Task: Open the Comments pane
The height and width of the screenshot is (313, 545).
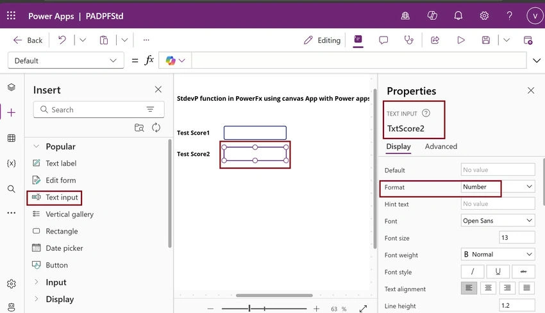Action: coord(383,40)
